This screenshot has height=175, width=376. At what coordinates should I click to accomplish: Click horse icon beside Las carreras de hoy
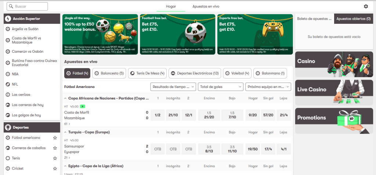tap(8, 105)
